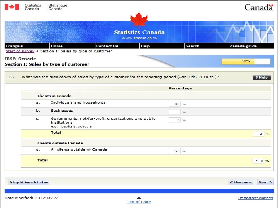278x208 pixels.
Task: Switch language via Français menu item
Action: coord(14,46)
